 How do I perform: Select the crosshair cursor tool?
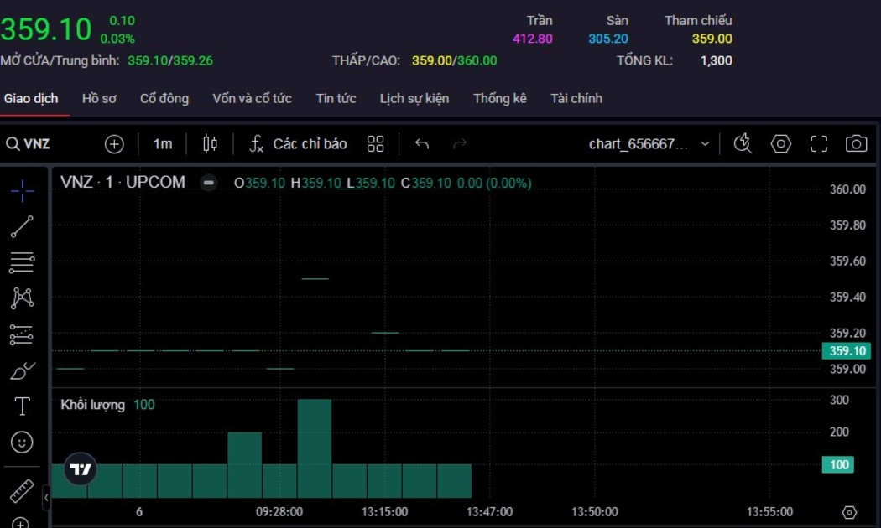23,191
